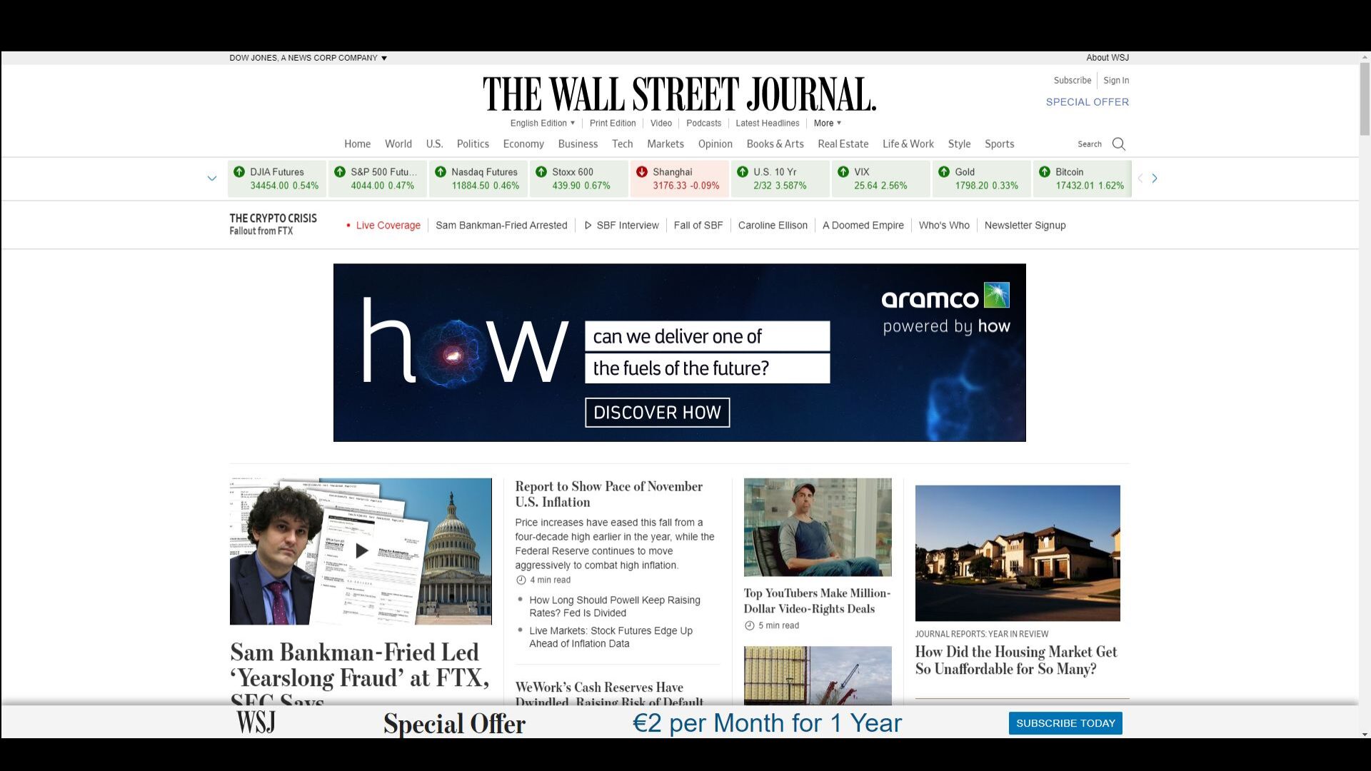This screenshot has height=771, width=1371.
Task: Open the English Edition dropdown
Action: 542,123
